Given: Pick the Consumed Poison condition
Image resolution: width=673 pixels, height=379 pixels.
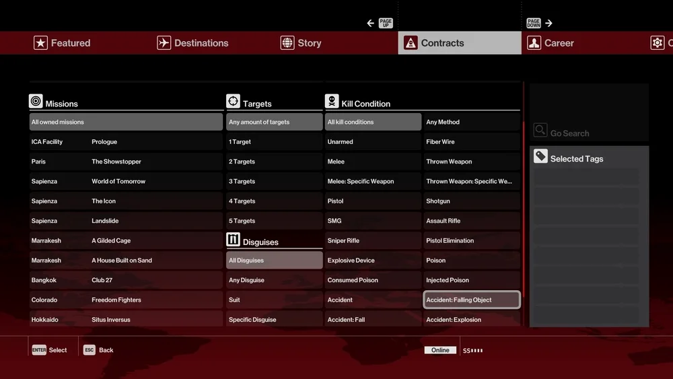Looking at the screenshot, I should 373,280.
